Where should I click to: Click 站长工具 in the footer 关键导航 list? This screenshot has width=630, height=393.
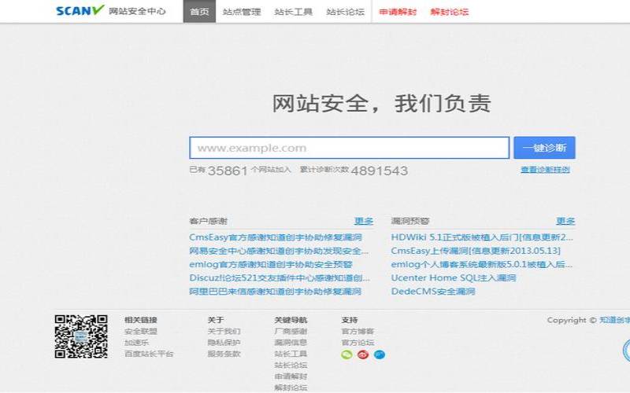(x=291, y=354)
